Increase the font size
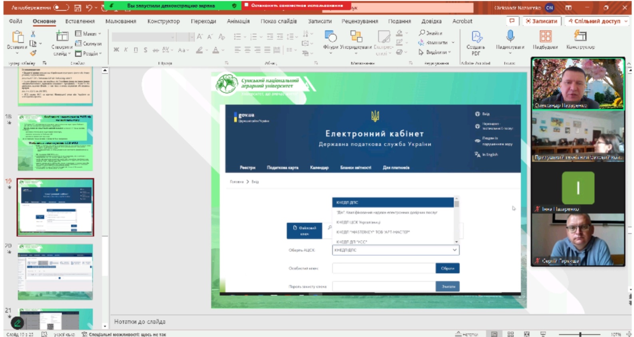Viewport: 634px width, 337px height. [x=199, y=37]
